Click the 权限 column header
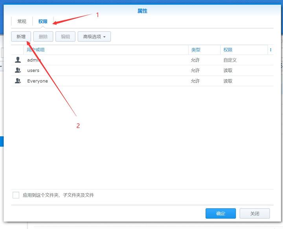This screenshot has width=283, height=229. 244,50
